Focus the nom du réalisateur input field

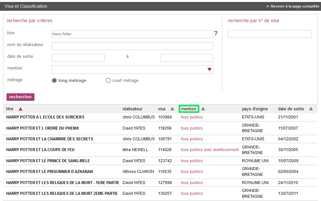coord(132,46)
